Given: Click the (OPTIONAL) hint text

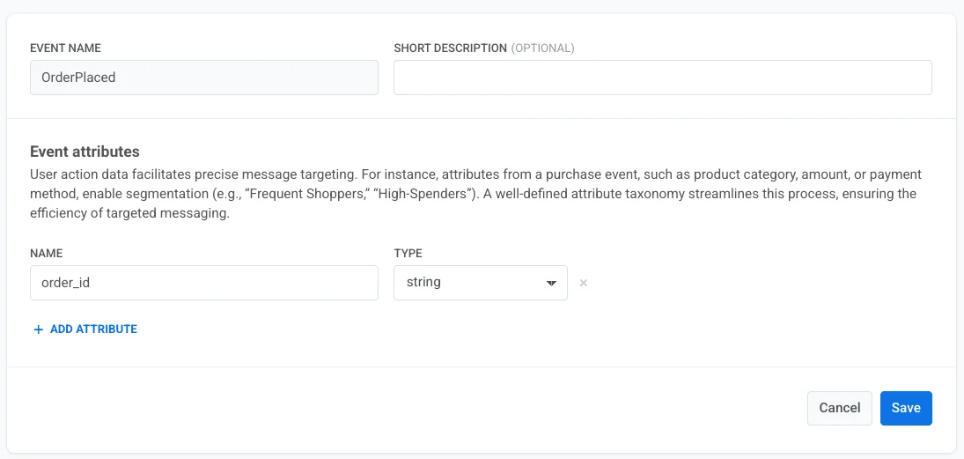Looking at the screenshot, I should click(x=542, y=48).
